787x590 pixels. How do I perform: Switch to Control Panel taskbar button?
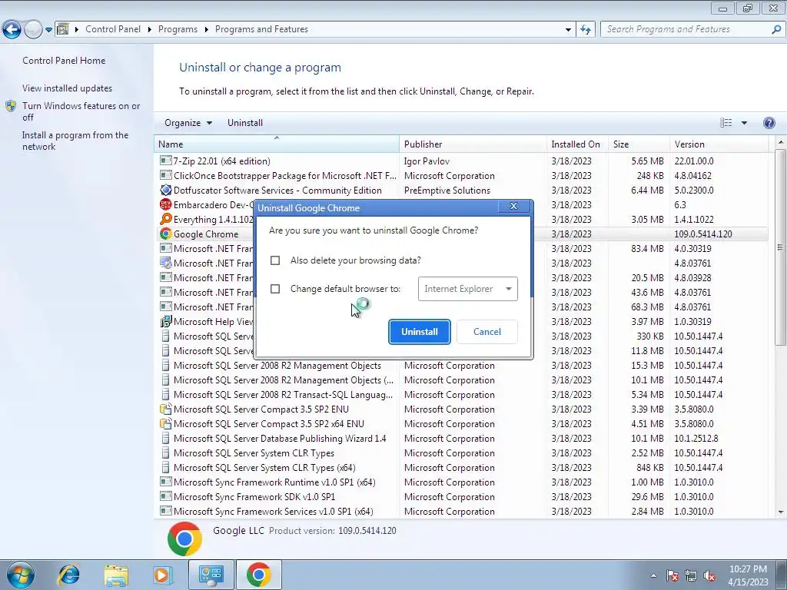[211, 575]
